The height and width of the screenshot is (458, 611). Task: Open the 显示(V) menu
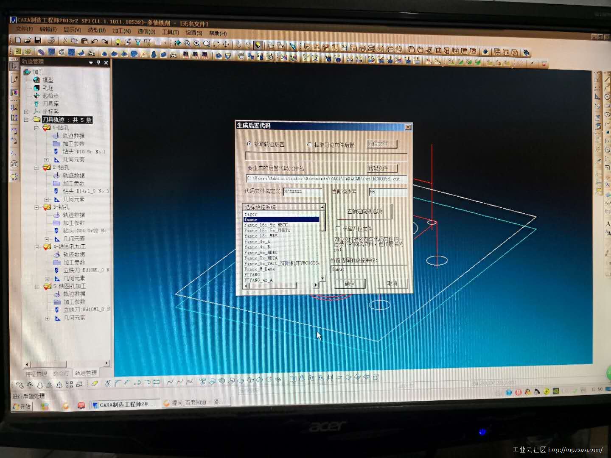72,29
